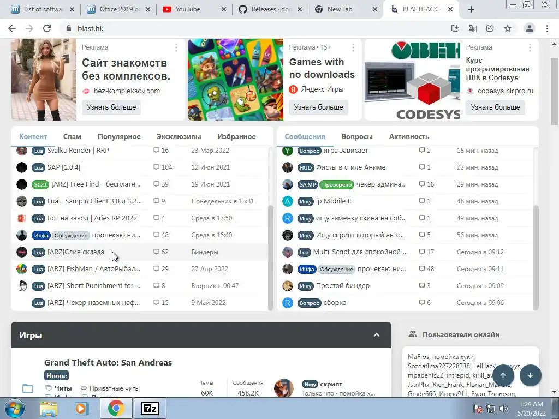
Task: Open options menu of the Codesys ad
Action: coord(530,47)
